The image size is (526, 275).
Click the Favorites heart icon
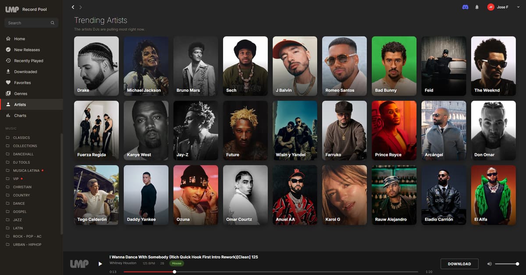pos(8,82)
